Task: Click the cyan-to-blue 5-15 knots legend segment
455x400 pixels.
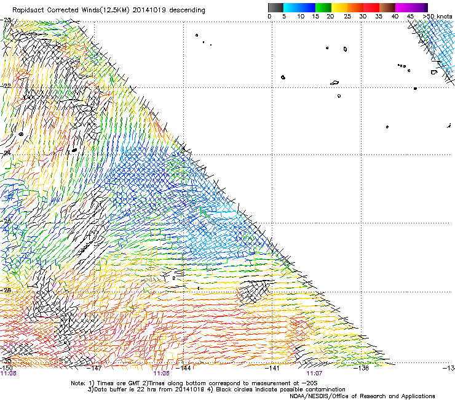Action: [x=299, y=7]
